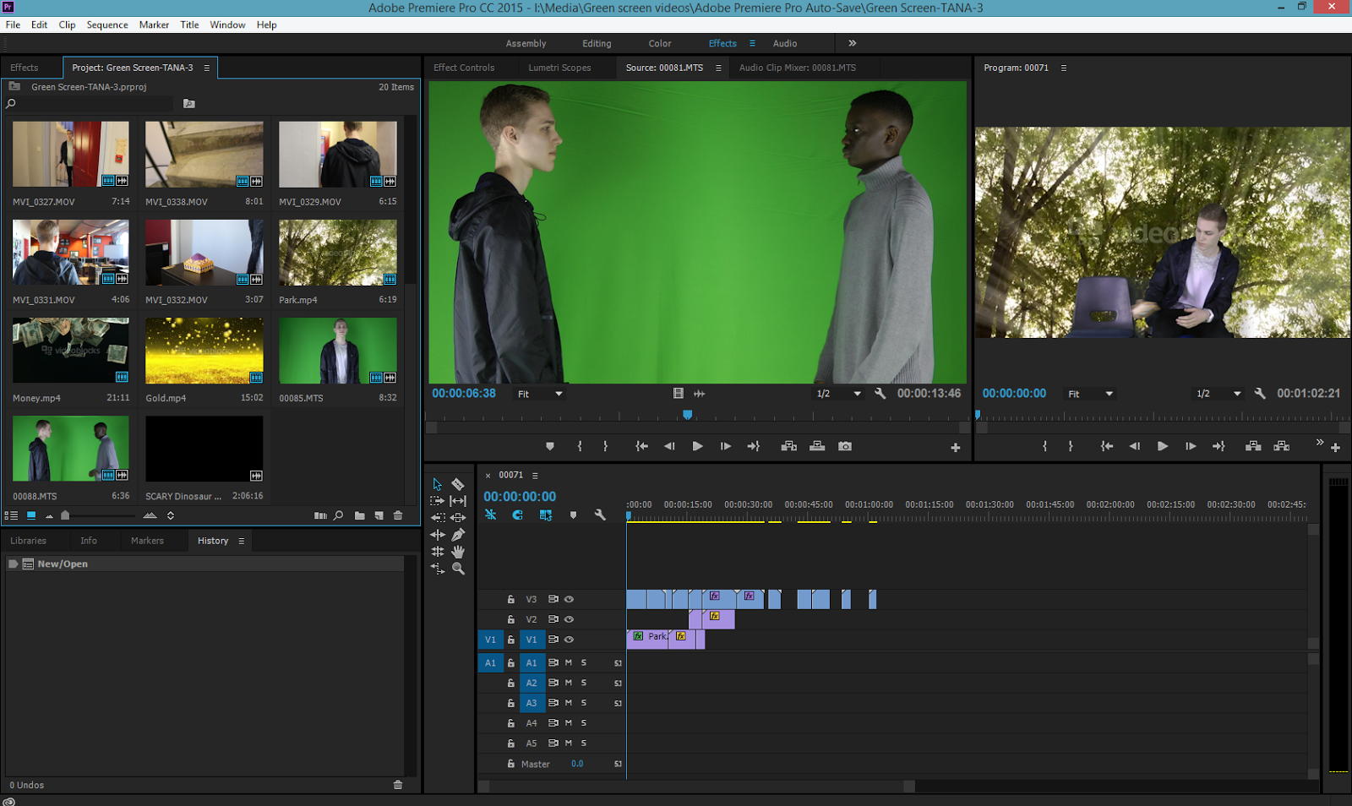Mute audio track A2
Screen dimensions: 1352x806
569,682
